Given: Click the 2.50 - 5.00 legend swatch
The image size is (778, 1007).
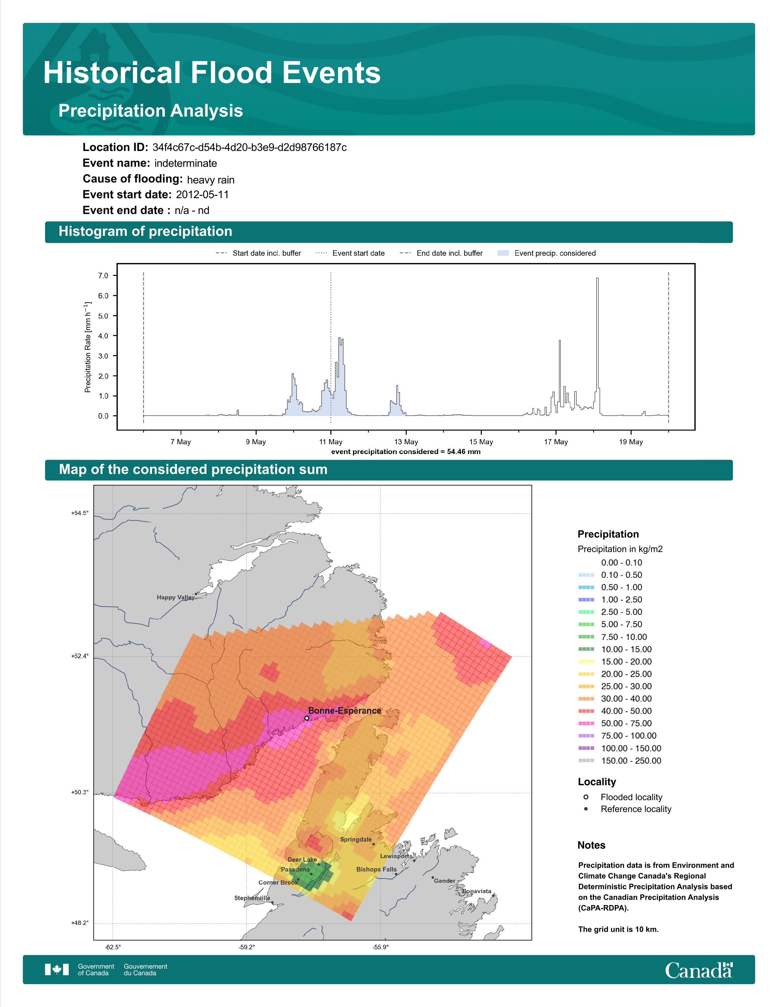Looking at the screenshot, I should (x=586, y=612).
